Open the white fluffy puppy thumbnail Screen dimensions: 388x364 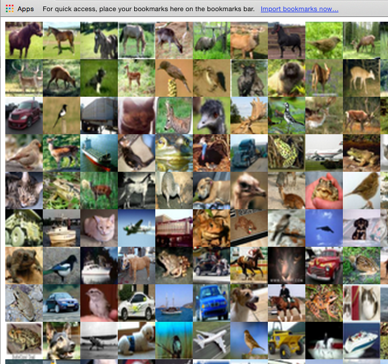pos(137,341)
